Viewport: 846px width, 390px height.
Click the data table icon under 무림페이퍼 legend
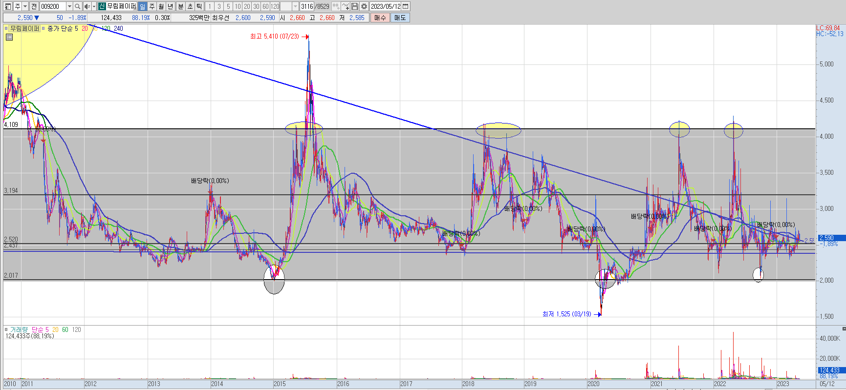(9, 37)
